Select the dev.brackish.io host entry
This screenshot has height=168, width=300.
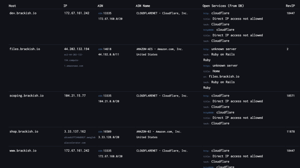coord(23,13)
